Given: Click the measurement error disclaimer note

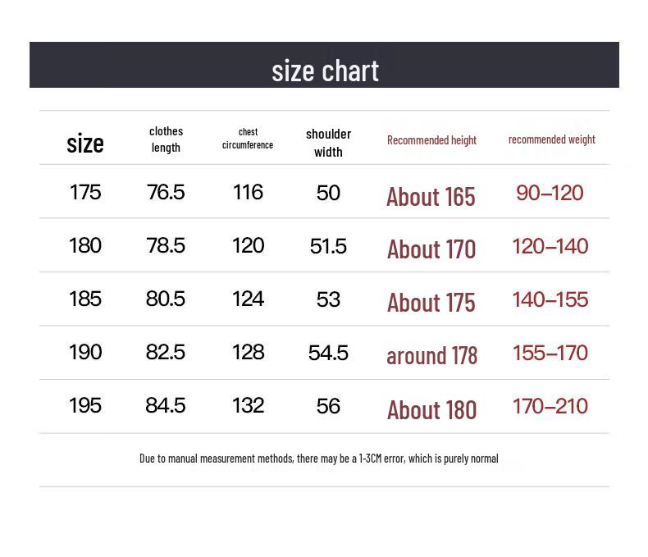Looking at the screenshot, I should click(319, 459).
